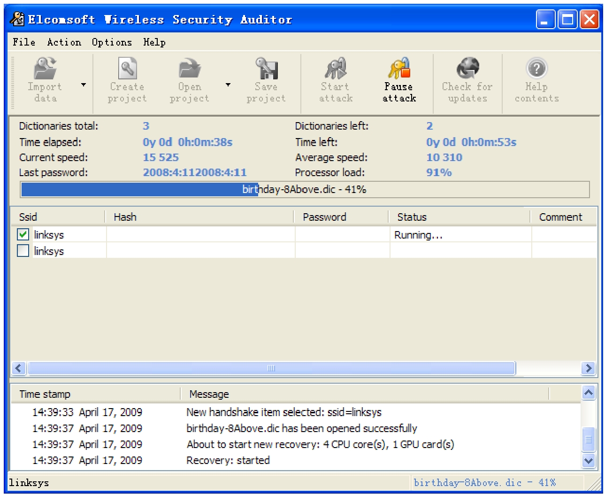Screen dimensions: 605x495
Task: Click the Save project icon
Action: coord(266,80)
